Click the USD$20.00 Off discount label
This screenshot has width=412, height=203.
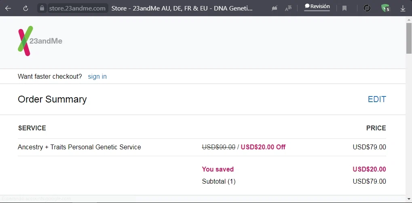(x=263, y=147)
